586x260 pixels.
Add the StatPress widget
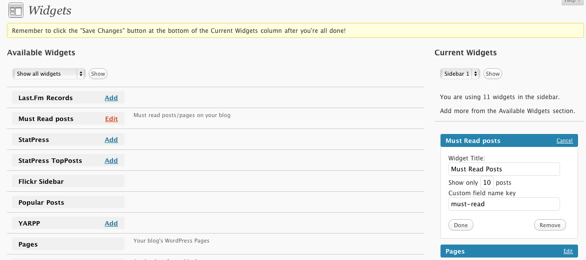coord(111,139)
